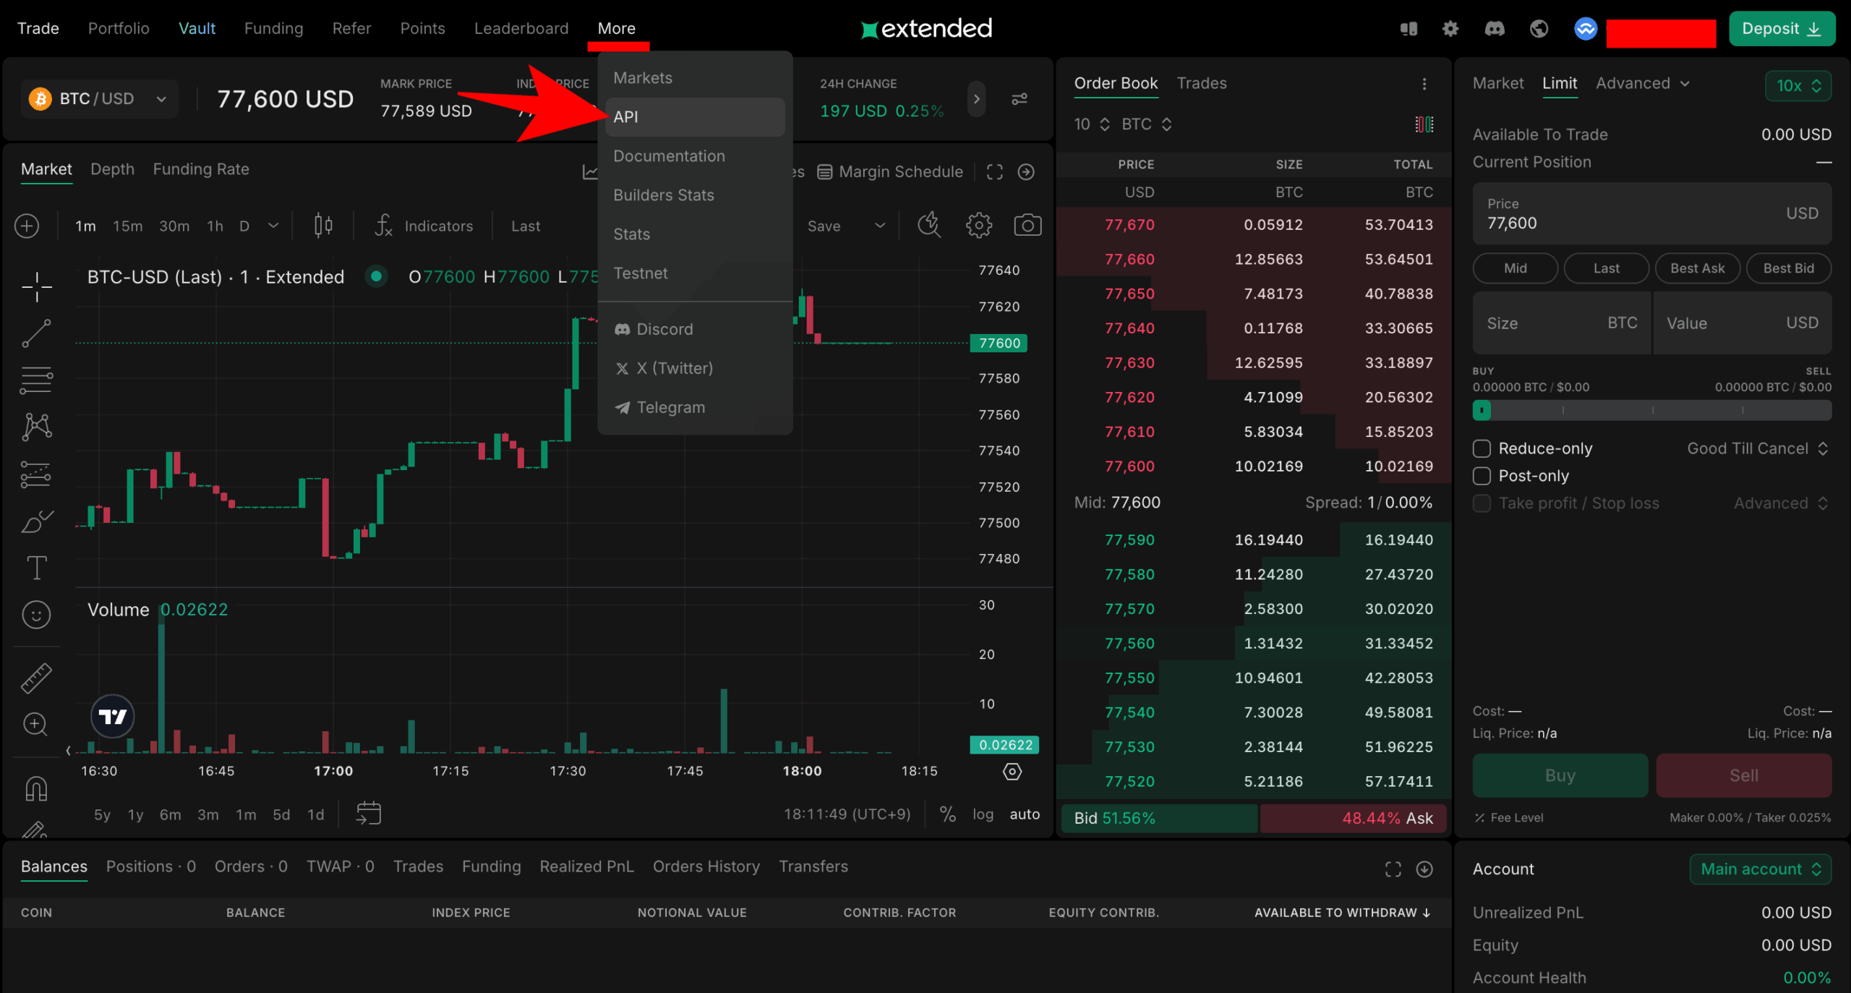This screenshot has height=993, width=1851.
Task: Switch to the Depth chart tab
Action: (112, 169)
